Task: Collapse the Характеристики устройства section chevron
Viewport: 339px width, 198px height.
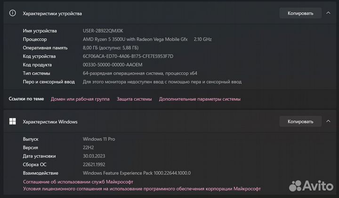Action: point(328,13)
